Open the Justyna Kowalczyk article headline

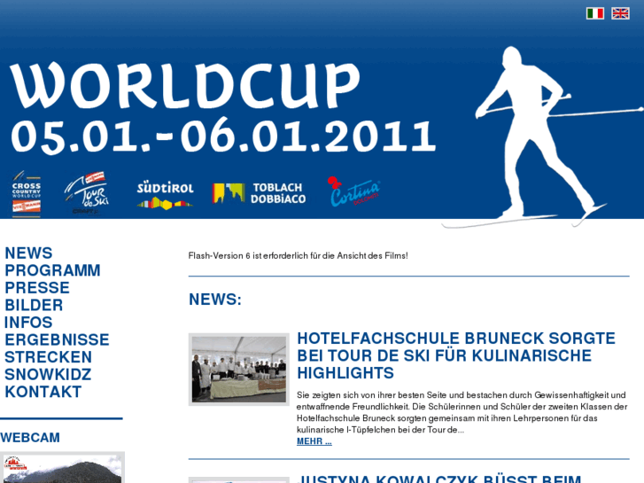point(439,479)
